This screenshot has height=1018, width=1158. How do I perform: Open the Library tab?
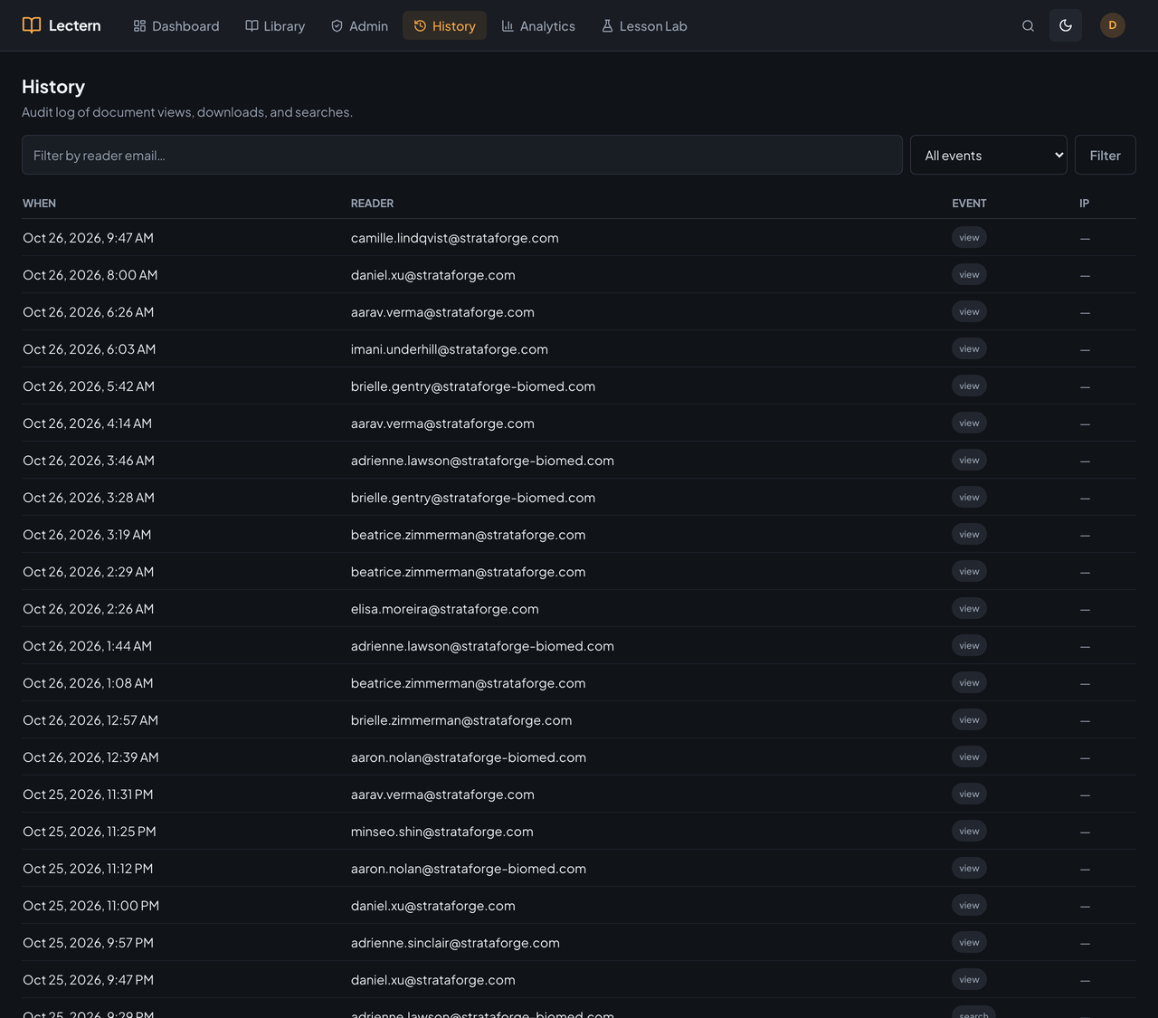pos(275,26)
